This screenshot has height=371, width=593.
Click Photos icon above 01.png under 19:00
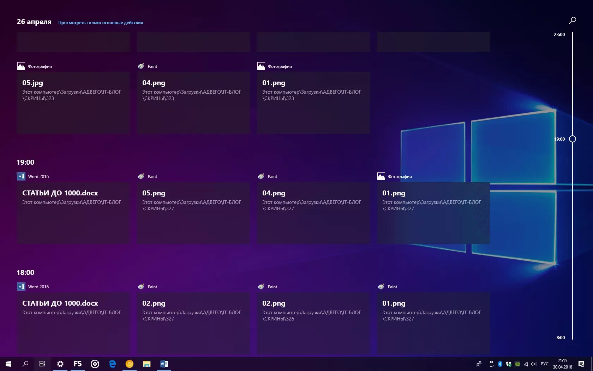coord(381,176)
